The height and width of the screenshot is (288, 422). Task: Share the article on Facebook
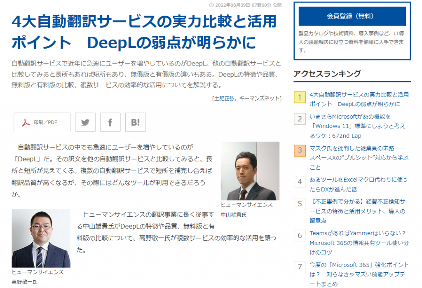(x=110, y=122)
